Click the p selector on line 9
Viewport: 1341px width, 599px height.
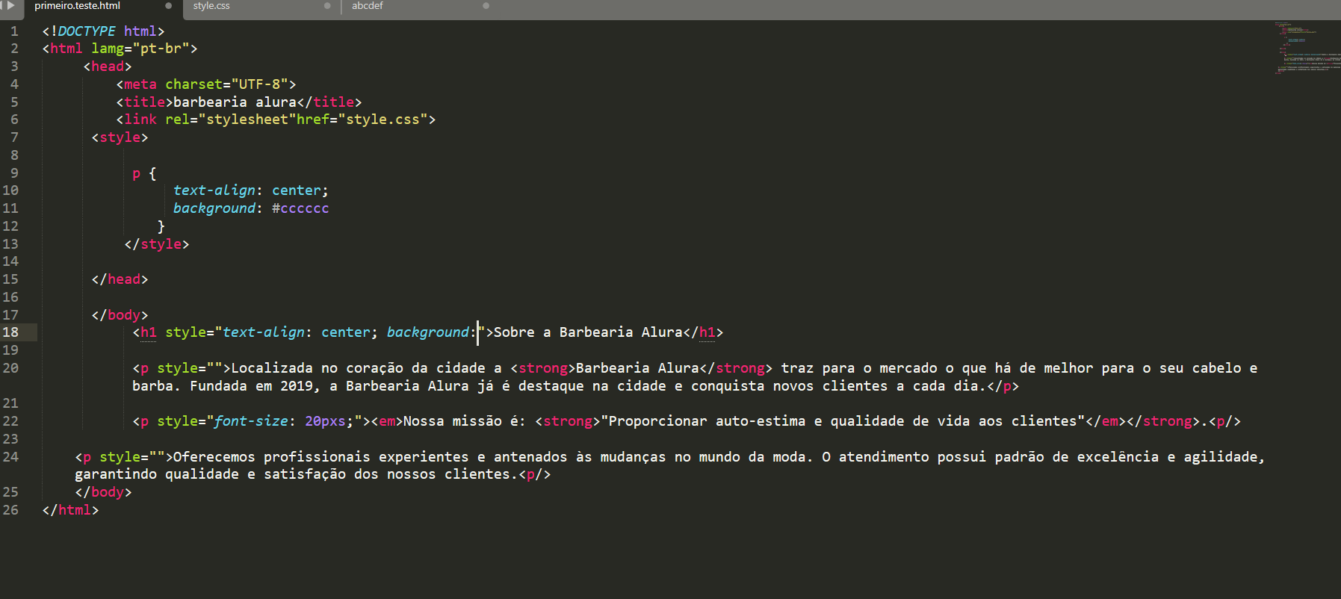(x=137, y=173)
